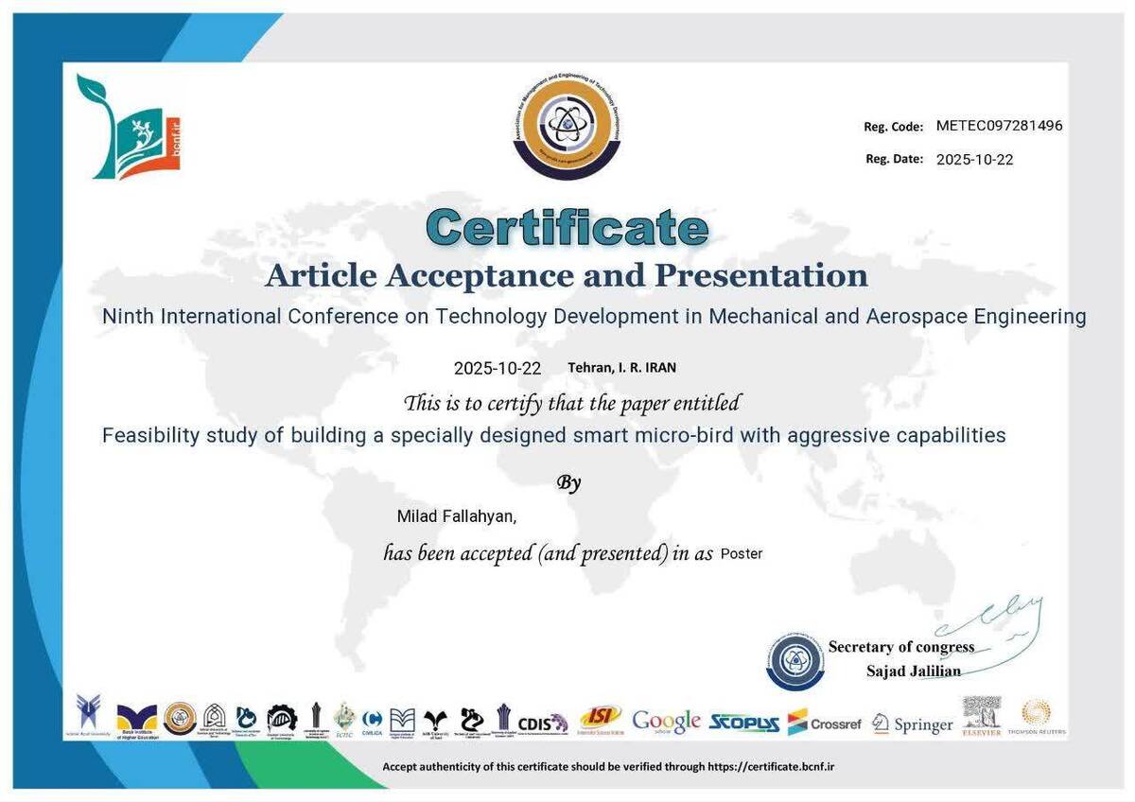The height and width of the screenshot is (802, 1135).
Task: Click the Elsevier logo
Action: pyautogui.click(x=981, y=718)
